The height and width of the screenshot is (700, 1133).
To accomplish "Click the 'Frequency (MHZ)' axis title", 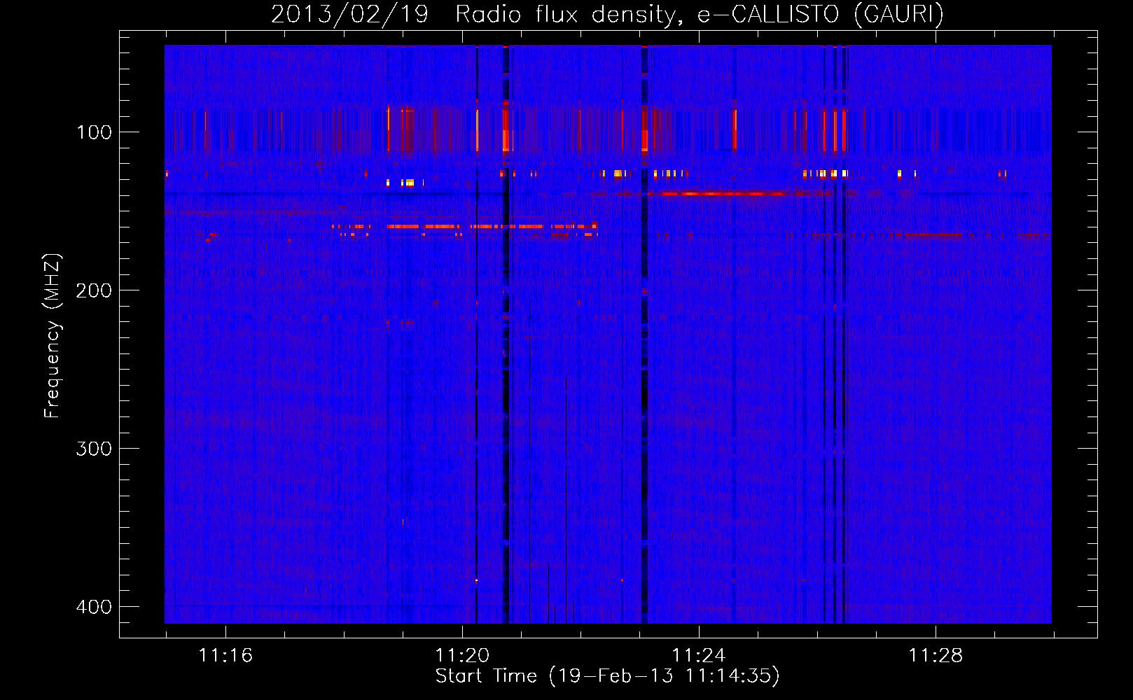I will [x=53, y=336].
